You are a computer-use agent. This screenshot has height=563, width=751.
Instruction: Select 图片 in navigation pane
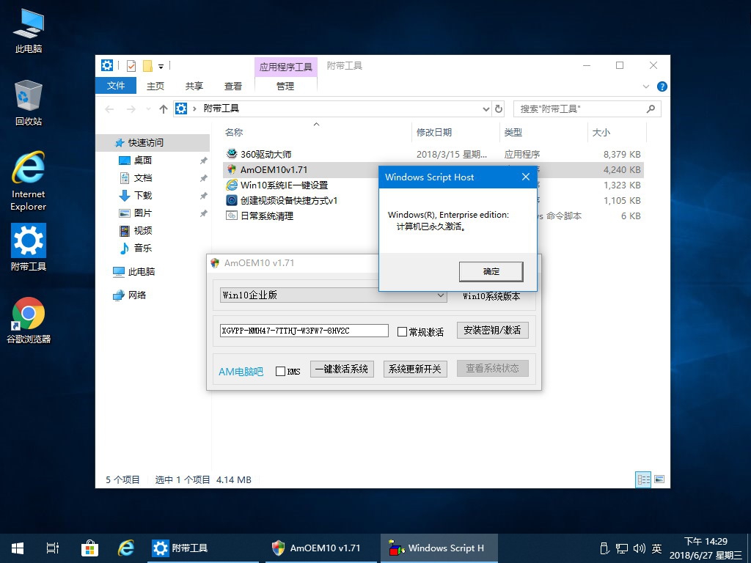(143, 213)
